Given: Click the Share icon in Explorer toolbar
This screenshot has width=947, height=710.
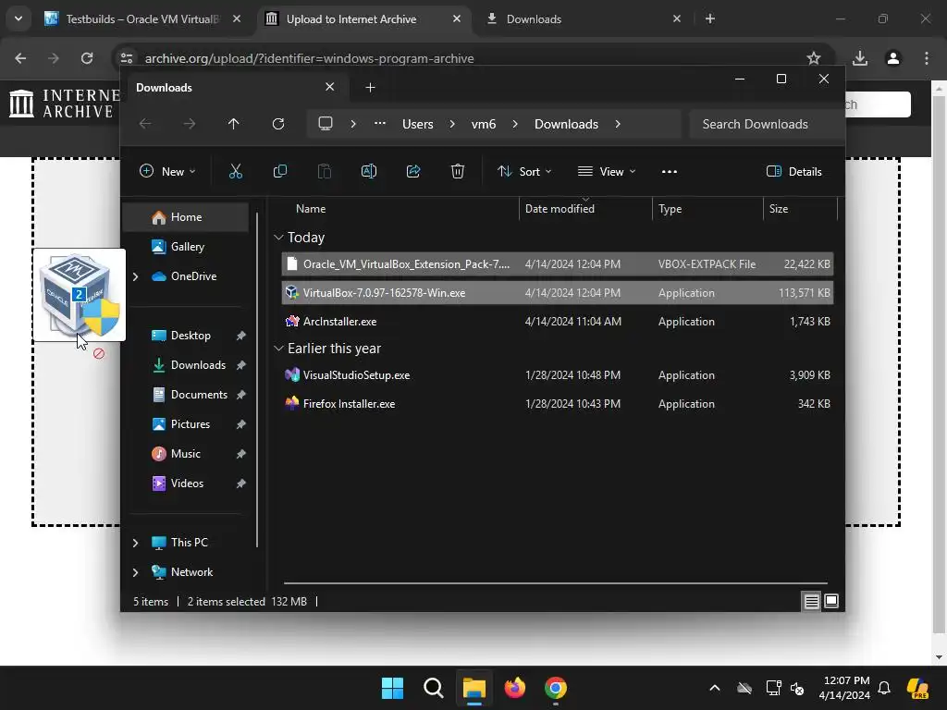Looking at the screenshot, I should [413, 171].
